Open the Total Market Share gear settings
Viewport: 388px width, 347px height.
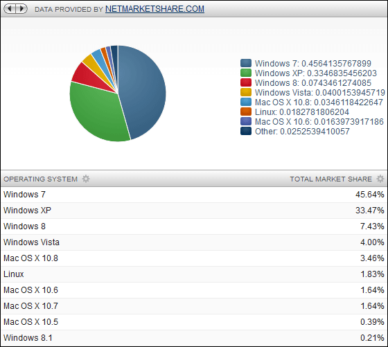click(380, 179)
